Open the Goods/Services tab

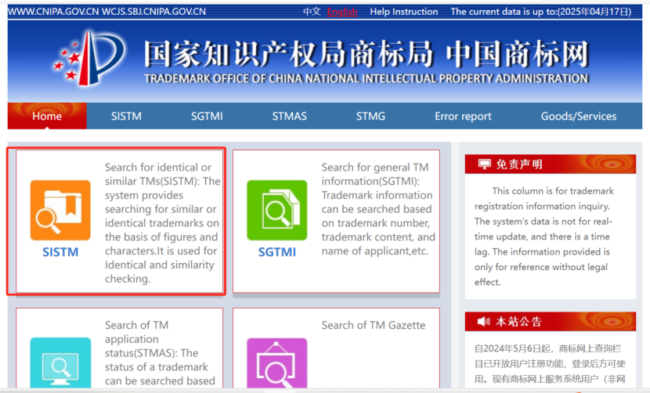(578, 116)
